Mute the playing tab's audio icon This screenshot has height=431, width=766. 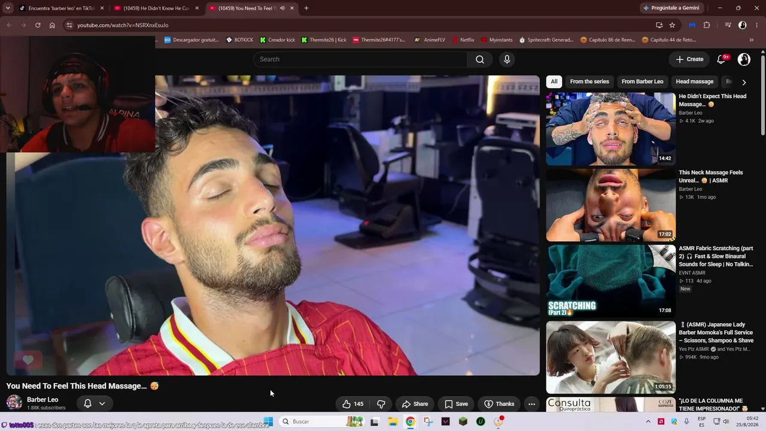(282, 8)
